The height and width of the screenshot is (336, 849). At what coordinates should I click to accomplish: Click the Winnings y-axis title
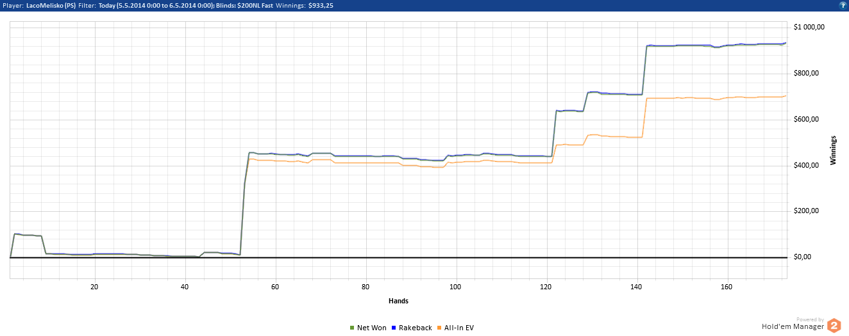coord(834,150)
